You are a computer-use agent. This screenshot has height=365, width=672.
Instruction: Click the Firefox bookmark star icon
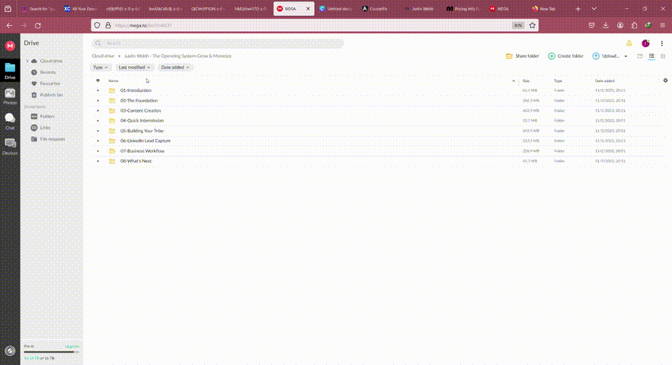pyautogui.click(x=533, y=25)
